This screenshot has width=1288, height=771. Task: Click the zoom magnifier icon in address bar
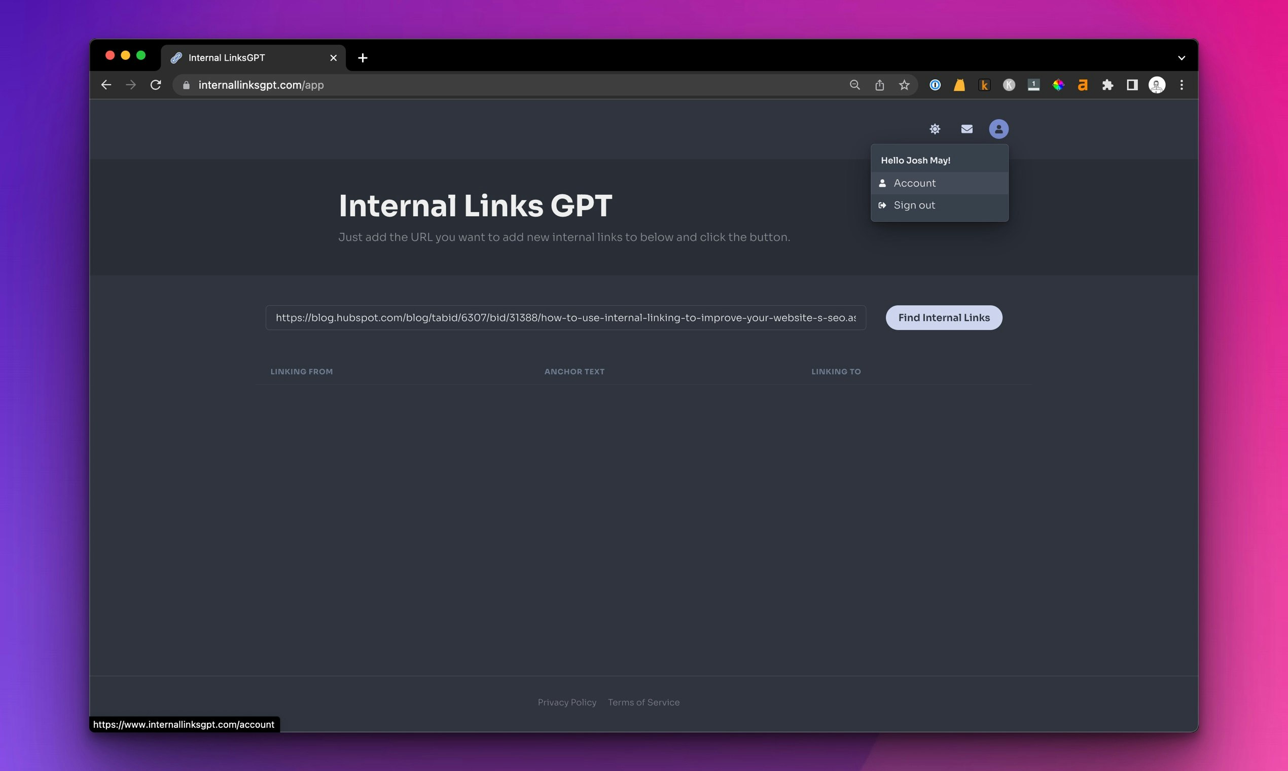pos(854,85)
